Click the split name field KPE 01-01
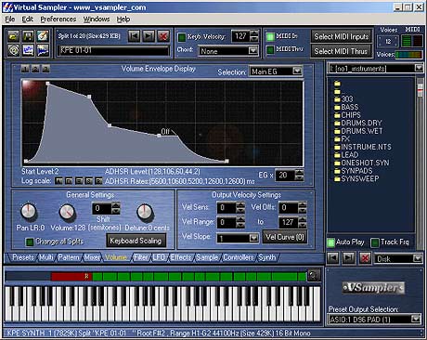The image size is (427, 340). pyautogui.click(x=113, y=50)
